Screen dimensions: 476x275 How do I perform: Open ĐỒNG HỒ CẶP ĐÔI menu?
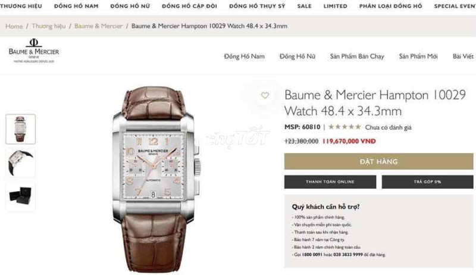189,6
